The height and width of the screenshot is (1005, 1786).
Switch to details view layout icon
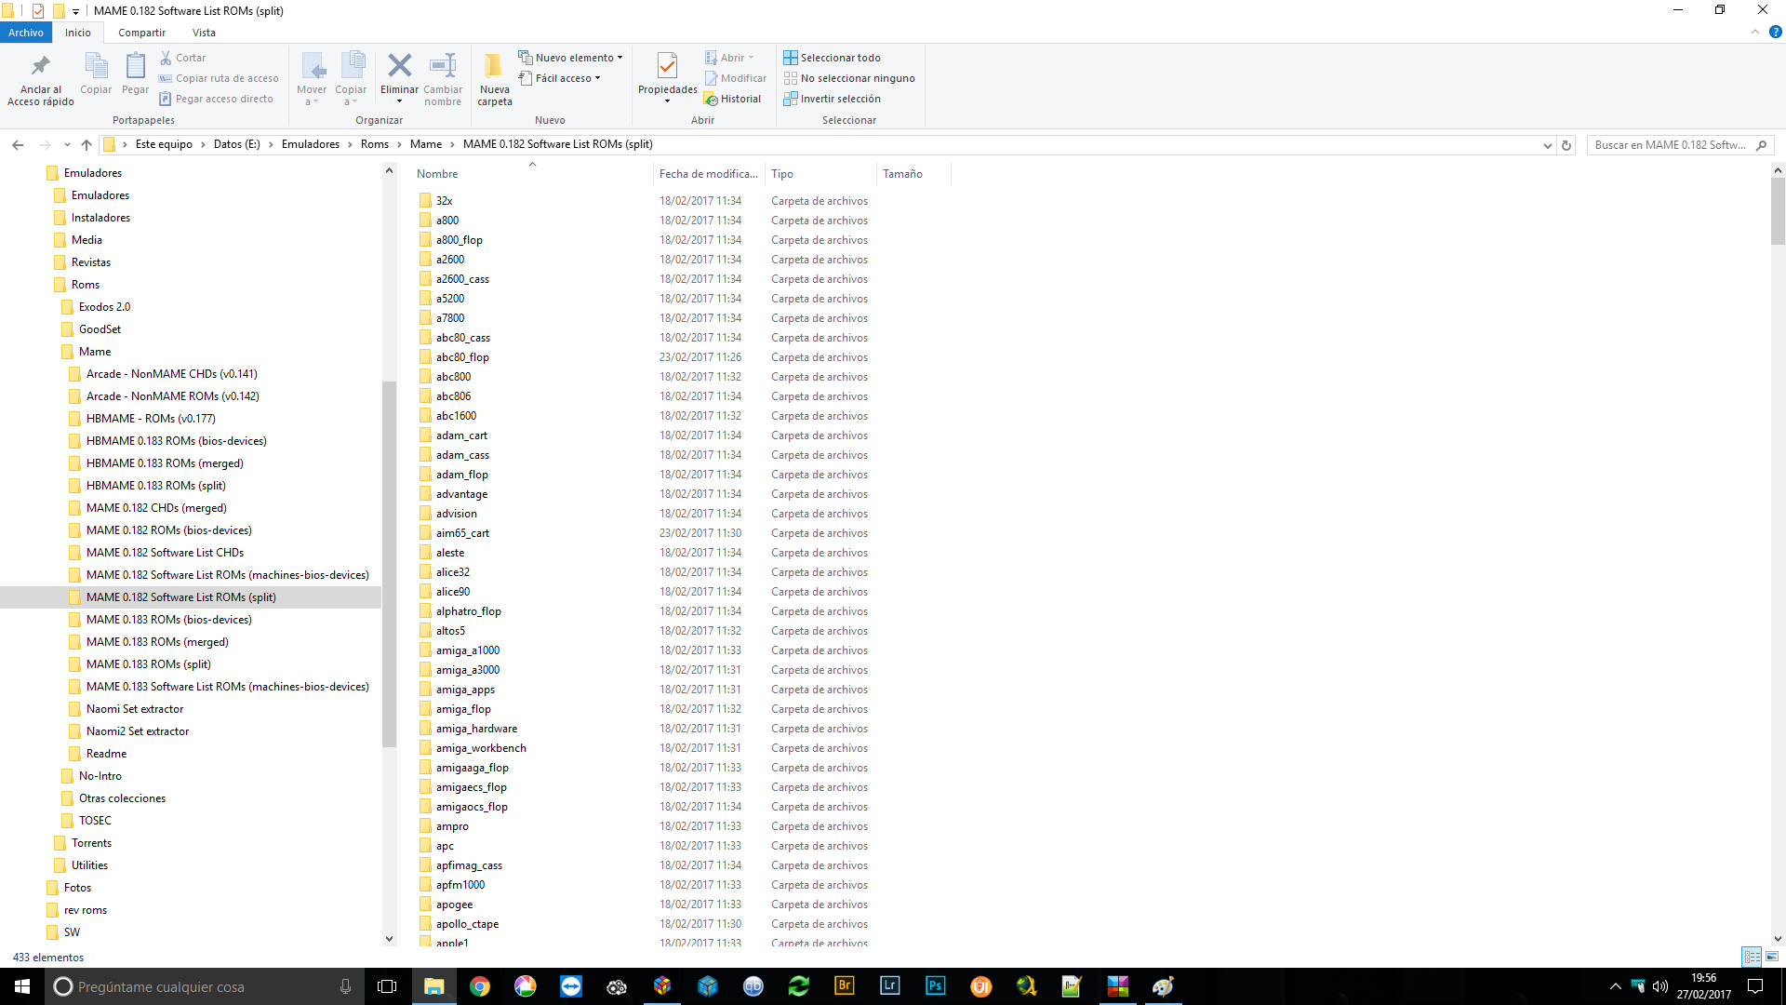click(x=1752, y=957)
